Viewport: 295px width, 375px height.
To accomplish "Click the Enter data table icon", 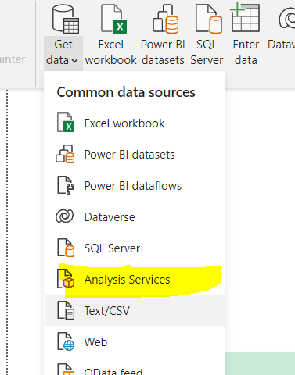I will pos(245,17).
